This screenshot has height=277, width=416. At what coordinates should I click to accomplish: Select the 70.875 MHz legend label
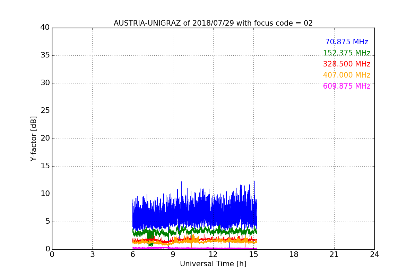click(x=347, y=42)
